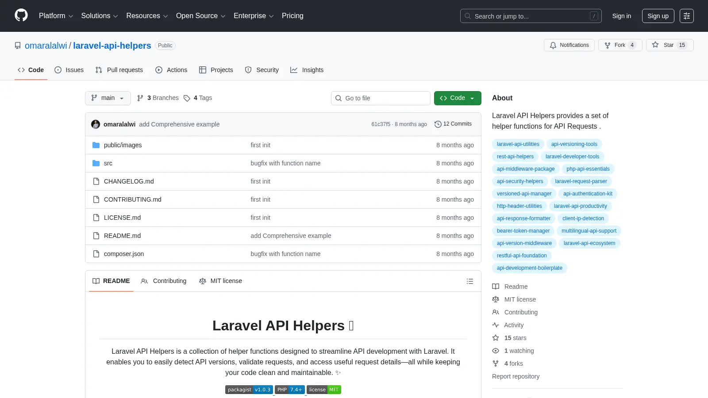Click the Sign up button
708x398 pixels.
coord(658,16)
